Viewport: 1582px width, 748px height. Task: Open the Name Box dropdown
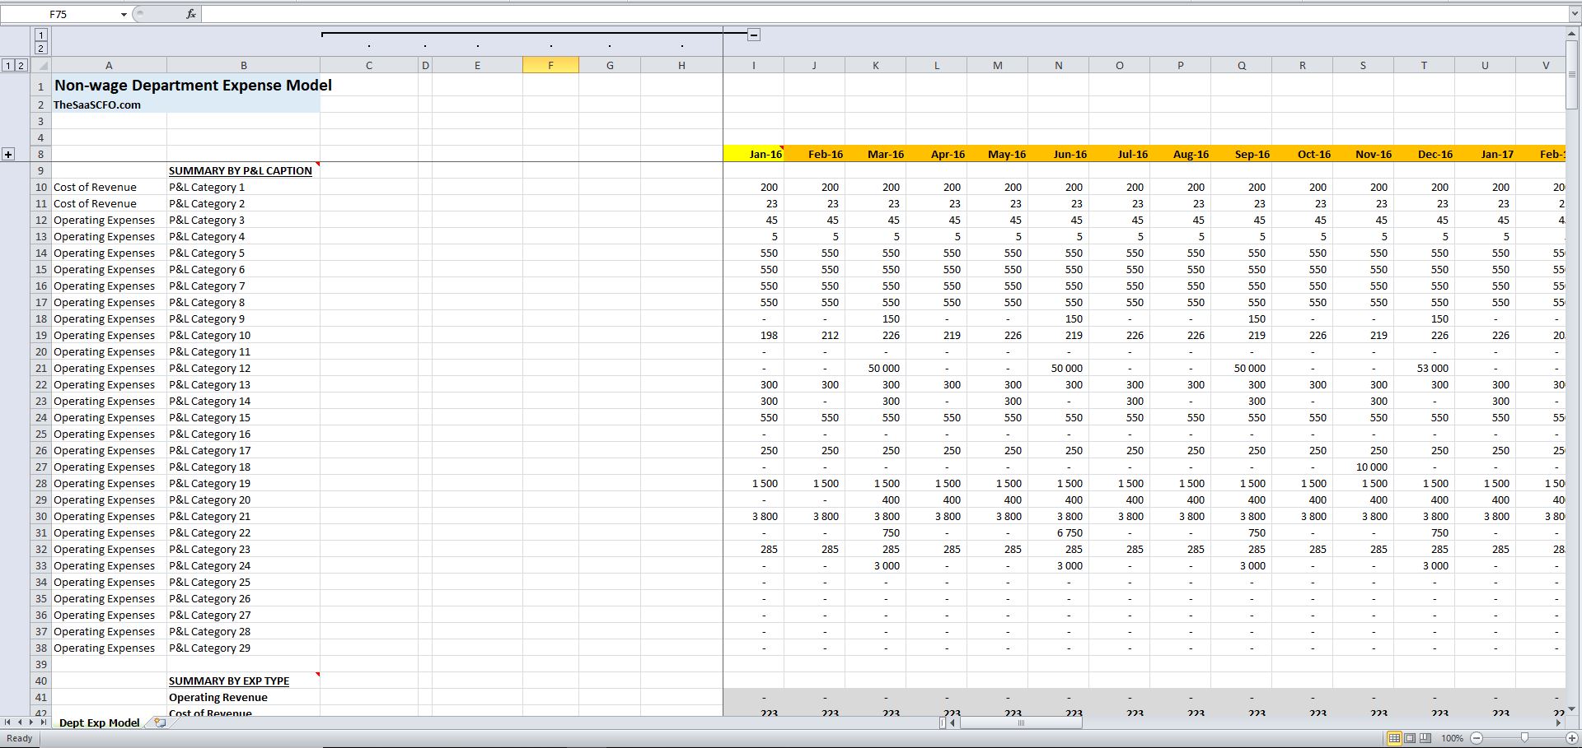pyautogui.click(x=124, y=14)
